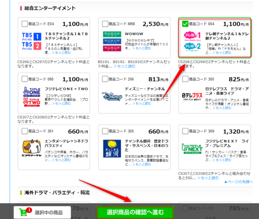Click the Fuji TV NEXT logo
The width and height of the screenshot is (259, 219).
pos(192,149)
